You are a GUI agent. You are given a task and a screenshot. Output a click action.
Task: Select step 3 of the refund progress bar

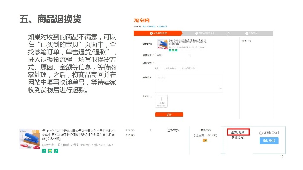point(251,33)
